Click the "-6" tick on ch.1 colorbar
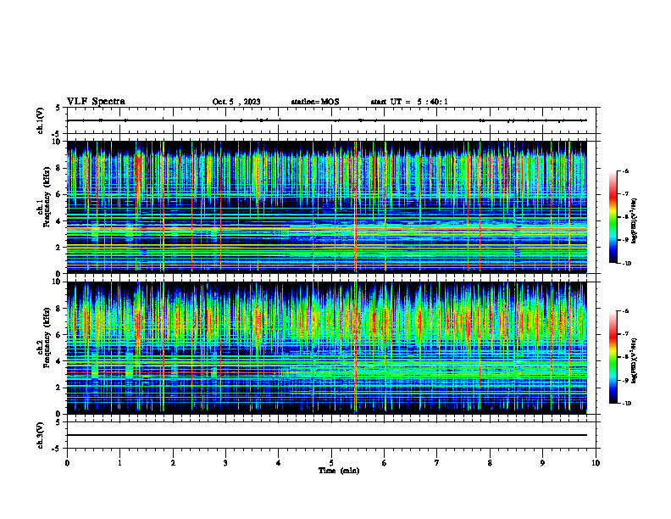This screenshot has width=671, height=519. tap(625, 171)
